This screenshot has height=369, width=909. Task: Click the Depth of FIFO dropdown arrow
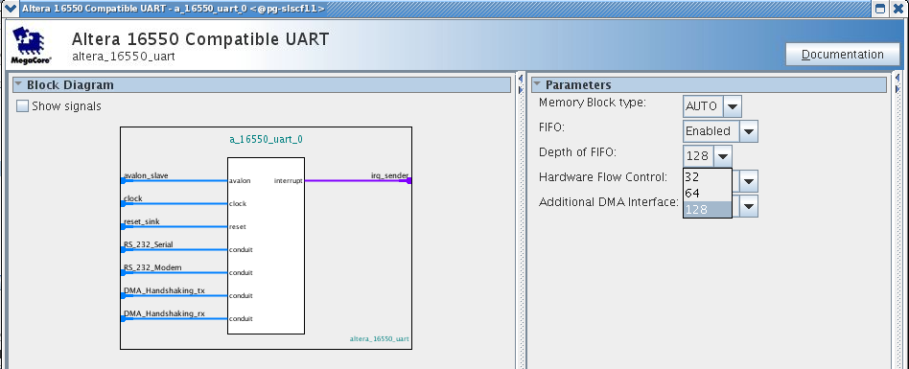[x=722, y=156]
